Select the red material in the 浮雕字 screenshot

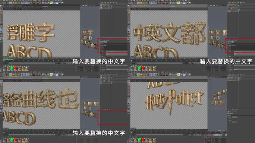tap(16, 68)
